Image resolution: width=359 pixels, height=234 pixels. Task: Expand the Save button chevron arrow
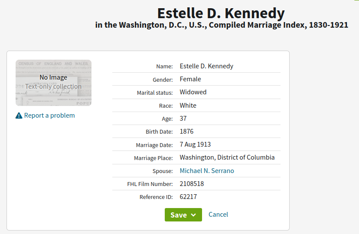(193, 215)
